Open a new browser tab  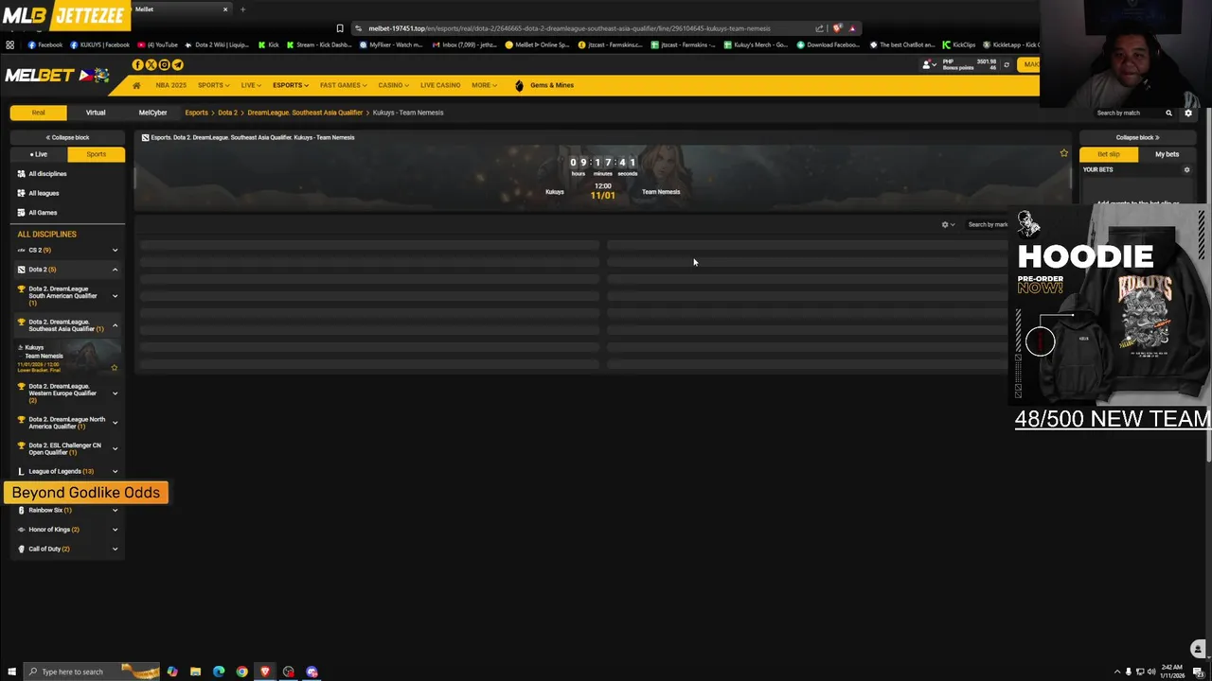(x=242, y=9)
